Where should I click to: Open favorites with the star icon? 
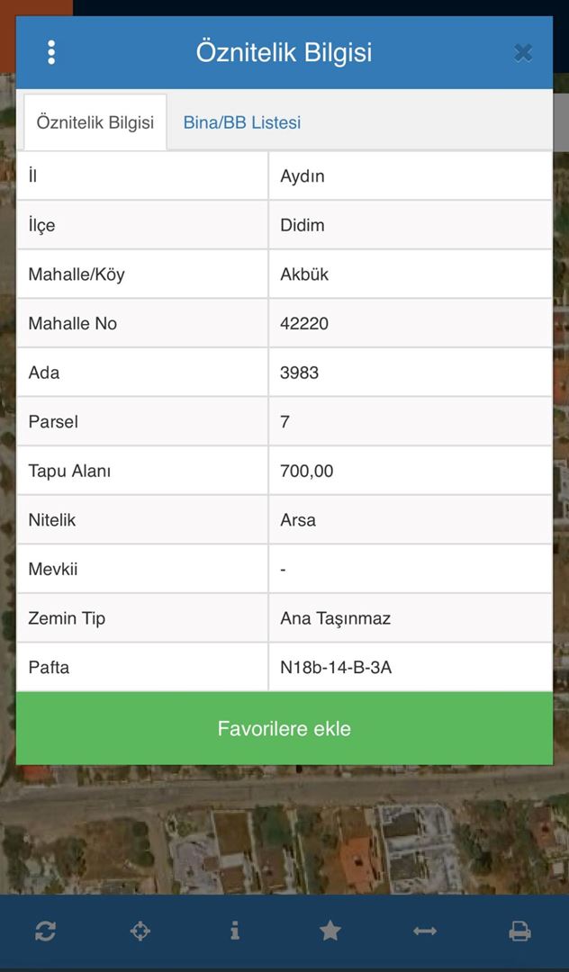pos(330,931)
